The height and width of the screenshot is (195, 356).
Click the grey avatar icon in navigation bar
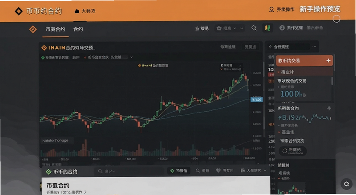coord(282,28)
